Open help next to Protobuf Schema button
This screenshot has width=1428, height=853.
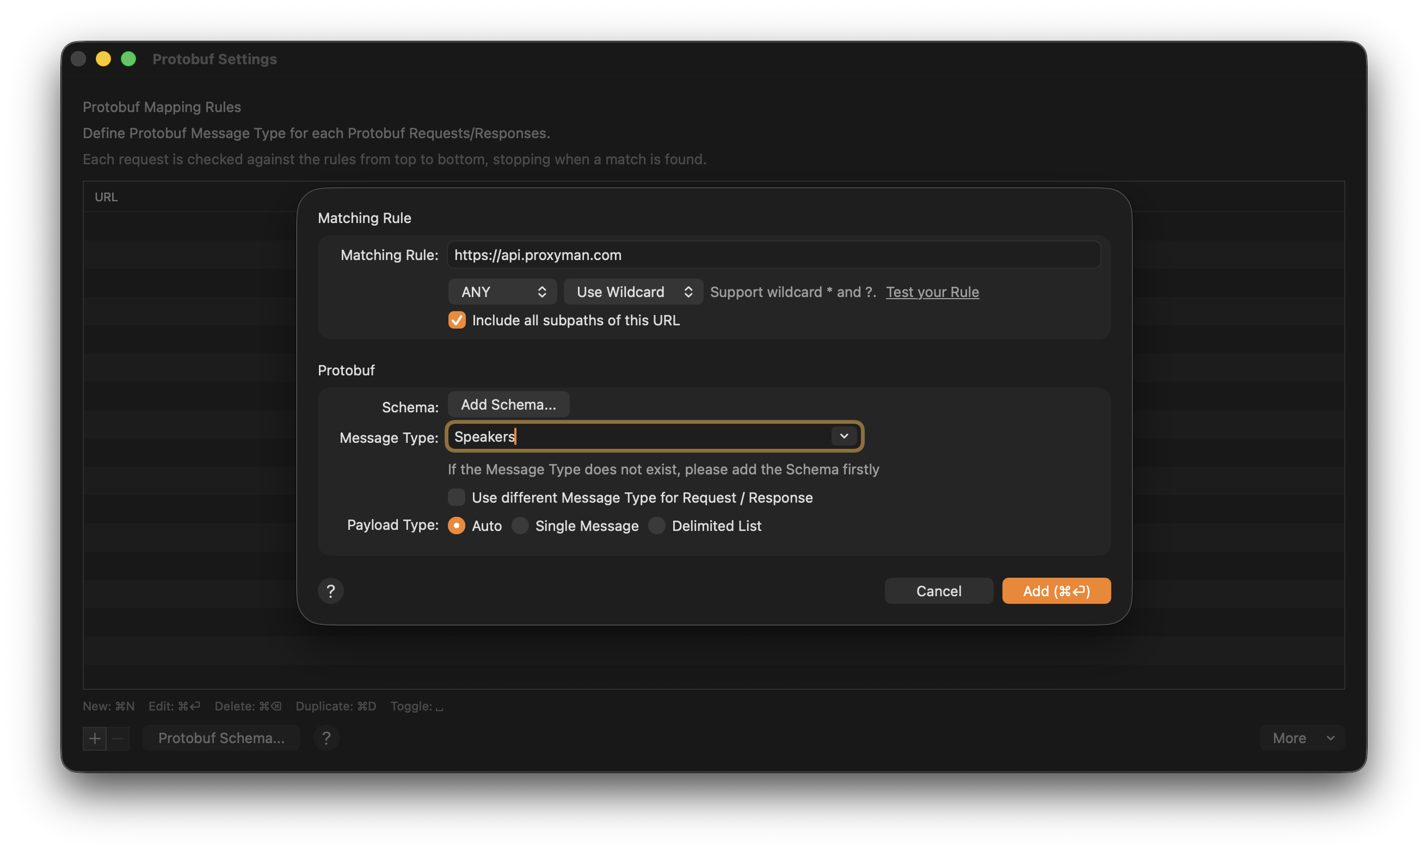[326, 738]
